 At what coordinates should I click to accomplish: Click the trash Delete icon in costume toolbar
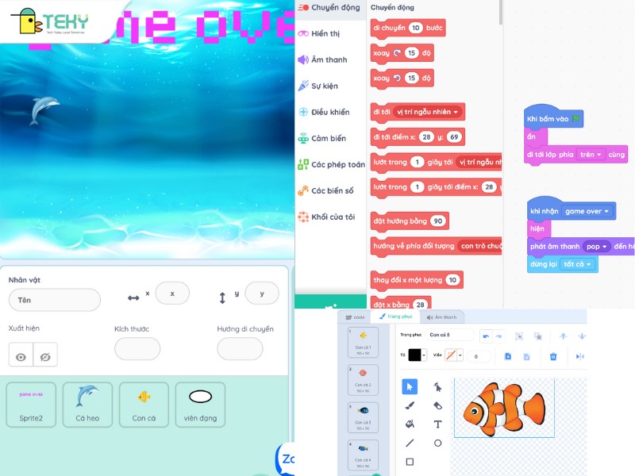[553, 356]
